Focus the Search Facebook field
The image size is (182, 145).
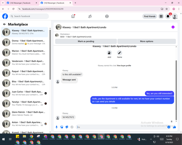(29, 16)
